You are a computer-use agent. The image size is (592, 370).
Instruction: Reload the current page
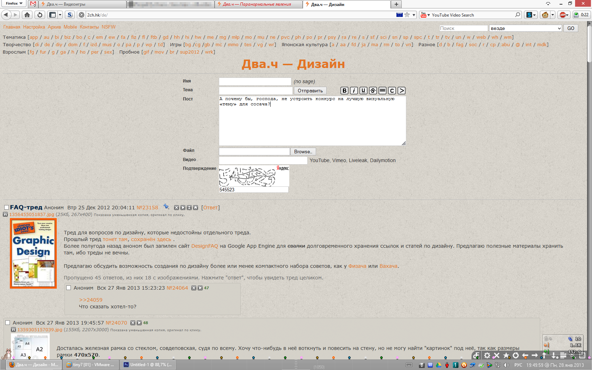[x=40, y=15]
